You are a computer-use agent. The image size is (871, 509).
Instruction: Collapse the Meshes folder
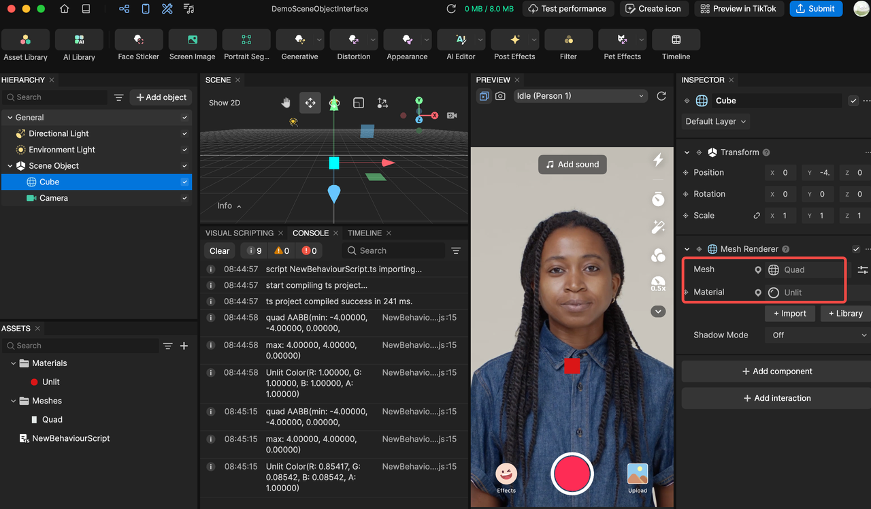coord(14,401)
